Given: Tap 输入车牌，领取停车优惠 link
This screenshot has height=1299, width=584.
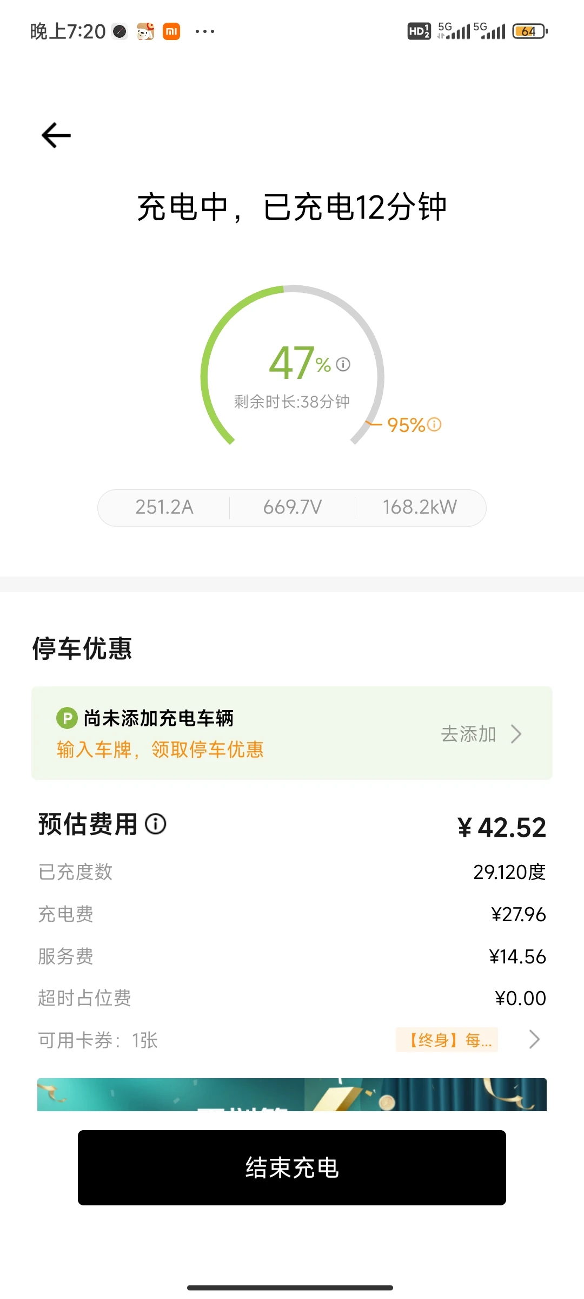Looking at the screenshot, I should pos(160,750).
